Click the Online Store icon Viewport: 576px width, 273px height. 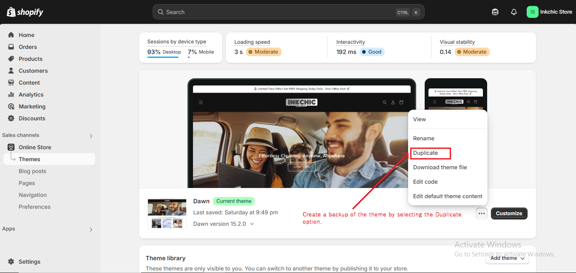(11, 147)
